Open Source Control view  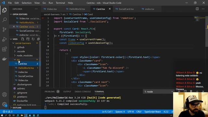4,30
